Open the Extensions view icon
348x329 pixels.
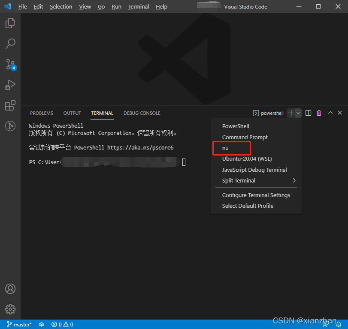coord(10,105)
